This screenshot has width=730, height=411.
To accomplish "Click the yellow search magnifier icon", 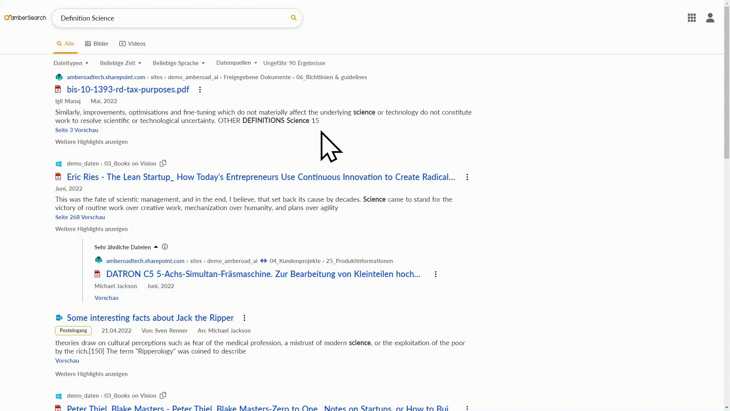I will point(294,18).
